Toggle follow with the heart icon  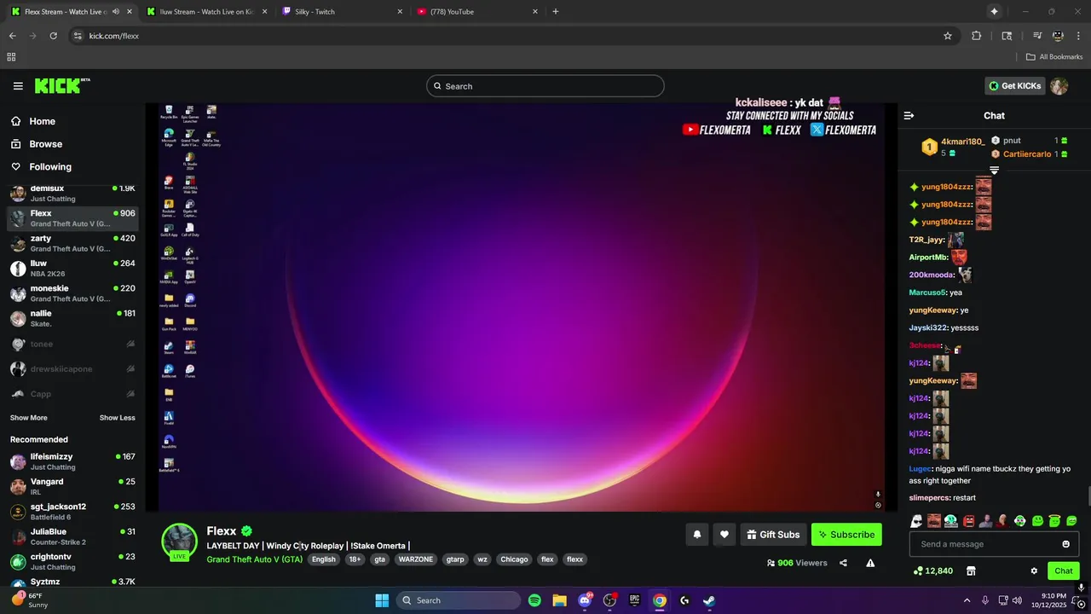tap(724, 535)
